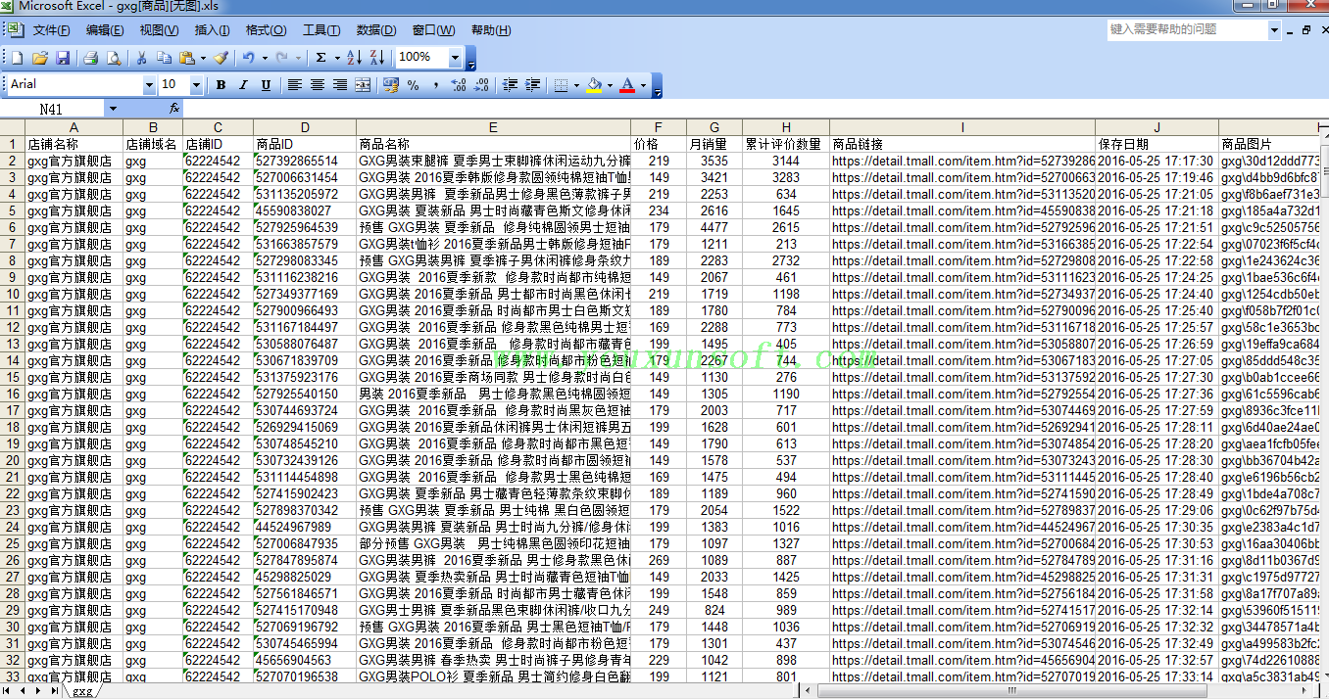1329x699 pixels.
Task: Apply borders with the Borders icon
Action: point(560,85)
